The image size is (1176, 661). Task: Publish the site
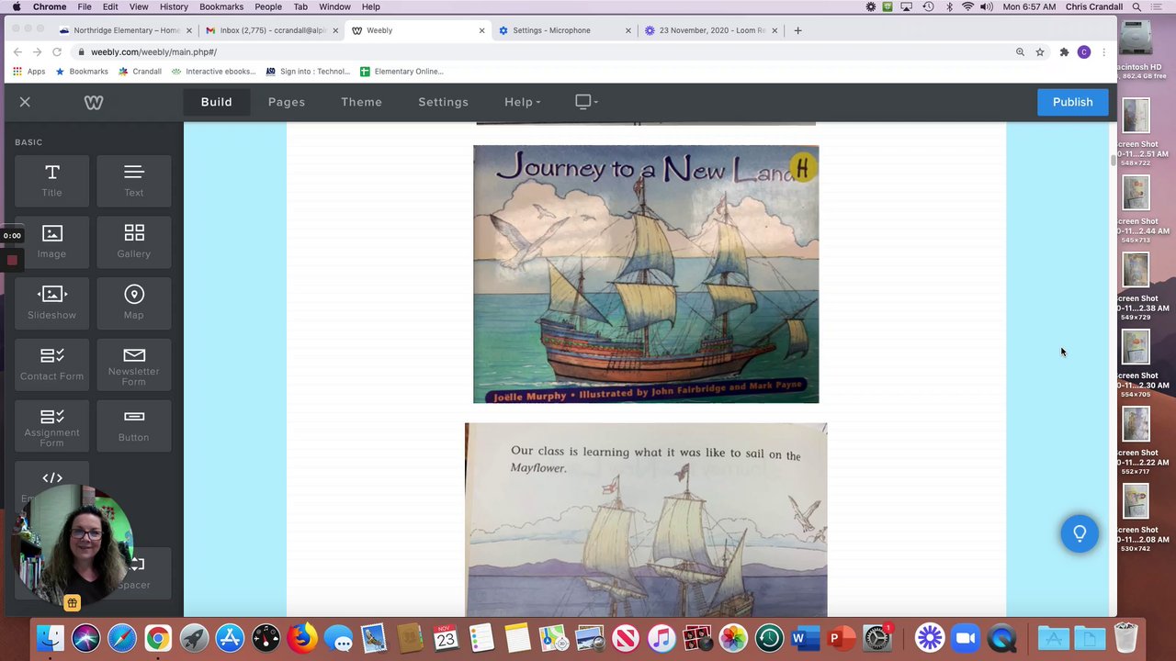coord(1072,102)
